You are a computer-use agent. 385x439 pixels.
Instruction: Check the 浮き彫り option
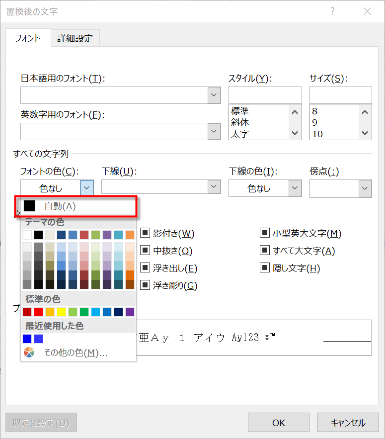145,285
